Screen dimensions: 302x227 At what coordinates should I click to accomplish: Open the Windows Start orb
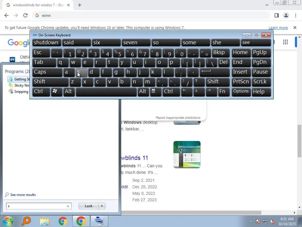(8, 221)
